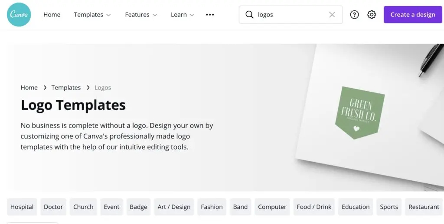Viewport: 444px width, 224px height.
Task: Filter logos by Computer category
Action: coord(272,207)
